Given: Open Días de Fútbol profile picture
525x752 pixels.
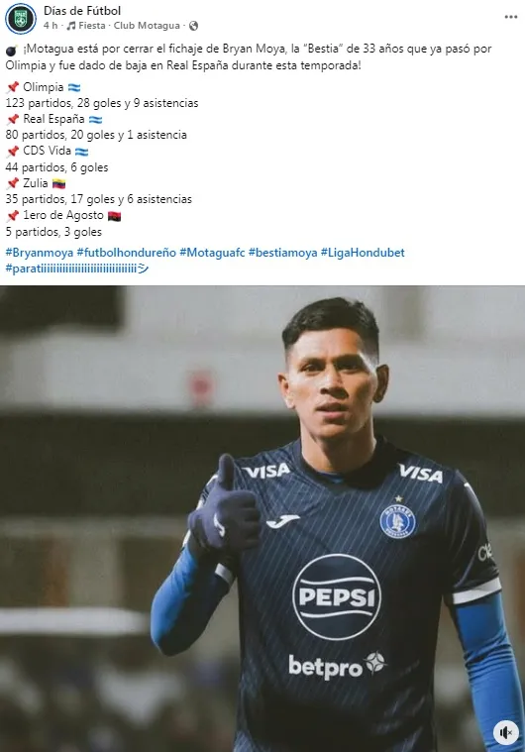Looking at the screenshot, I should (x=21, y=19).
